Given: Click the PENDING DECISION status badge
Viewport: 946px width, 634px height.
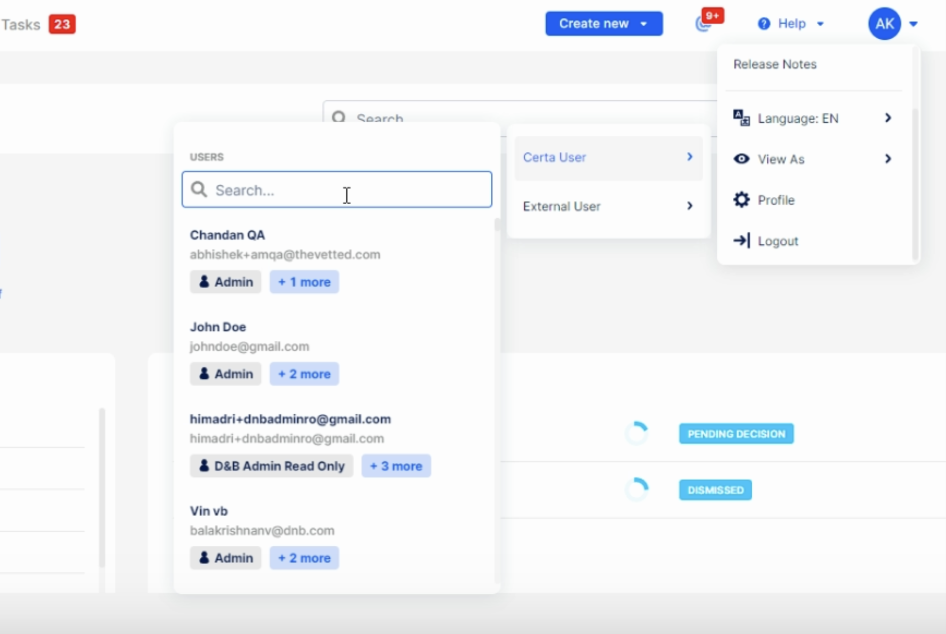Looking at the screenshot, I should 736,434.
